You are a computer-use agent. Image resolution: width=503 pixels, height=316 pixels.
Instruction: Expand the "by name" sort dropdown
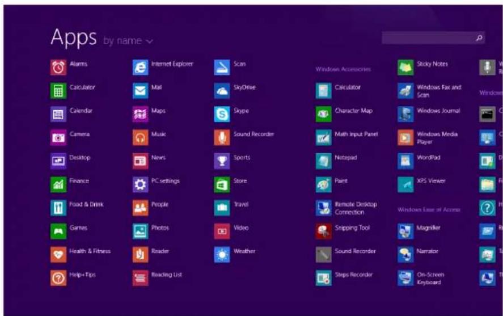point(128,41)
